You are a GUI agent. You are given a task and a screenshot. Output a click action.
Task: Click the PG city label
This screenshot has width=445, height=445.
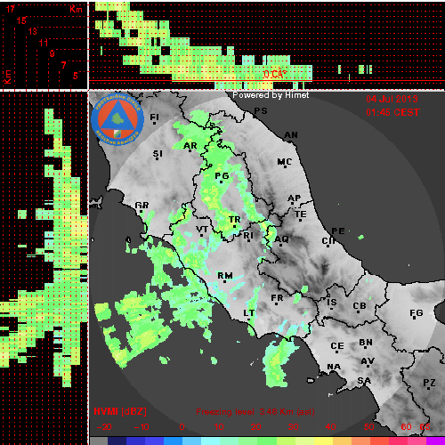click(222, 176)
